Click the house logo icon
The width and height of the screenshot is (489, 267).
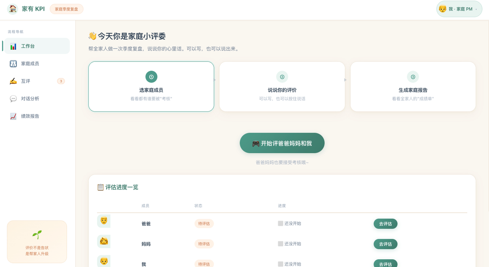(13, 9)
